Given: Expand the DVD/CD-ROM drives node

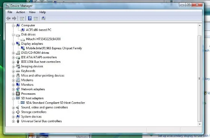Looking at the screenshot, I should click(13, 53).
